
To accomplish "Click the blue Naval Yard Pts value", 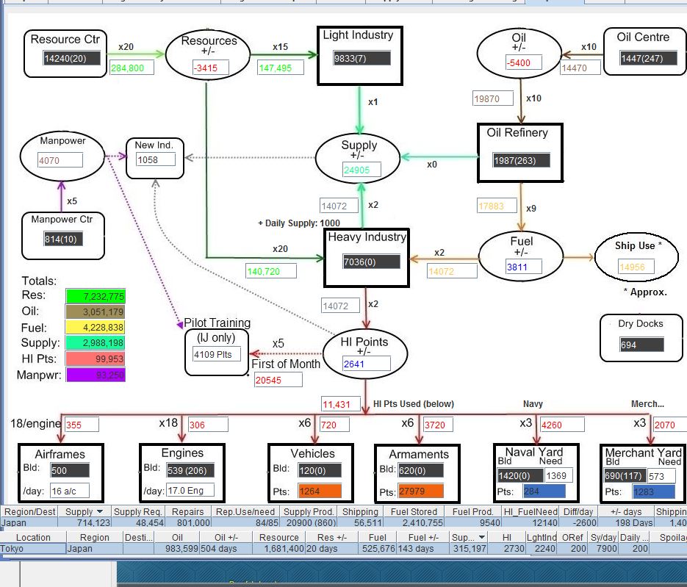I will coord(544,491).
